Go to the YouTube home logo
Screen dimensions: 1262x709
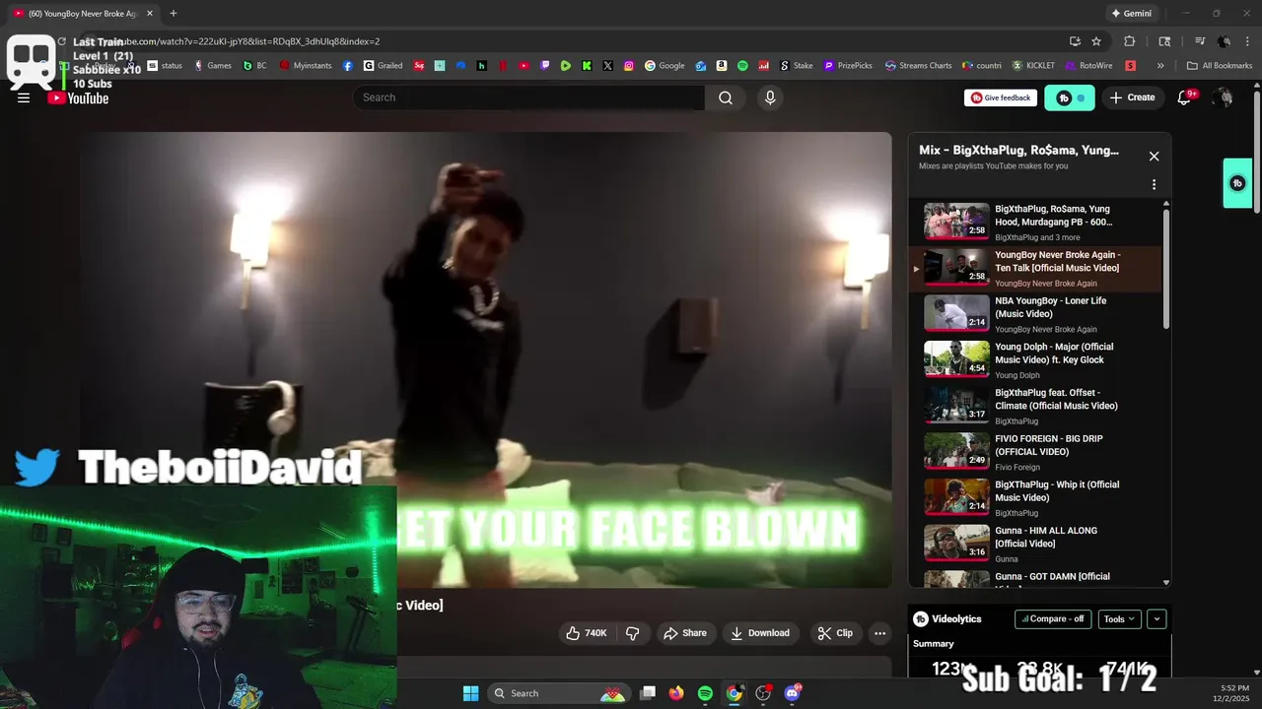[x=78, y=97]
